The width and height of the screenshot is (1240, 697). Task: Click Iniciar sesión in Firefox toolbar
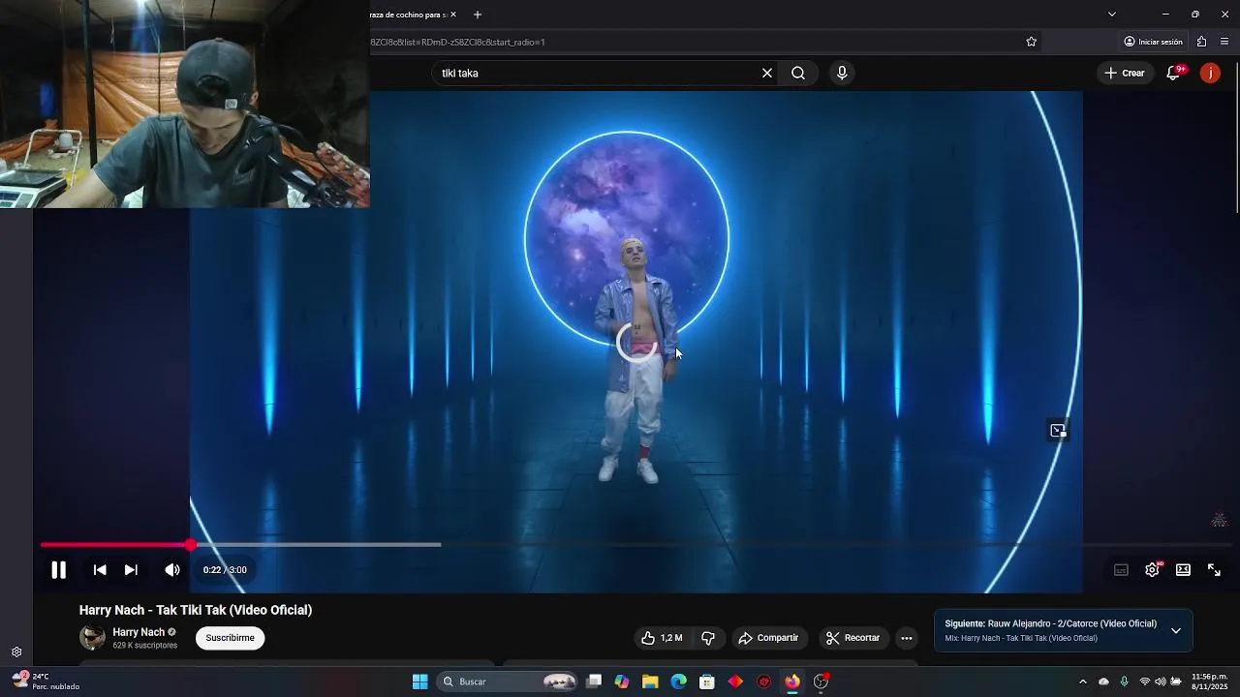click(1153, 42)
